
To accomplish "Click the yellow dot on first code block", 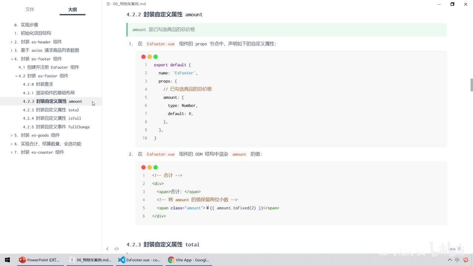I will [x=150, y=57].
